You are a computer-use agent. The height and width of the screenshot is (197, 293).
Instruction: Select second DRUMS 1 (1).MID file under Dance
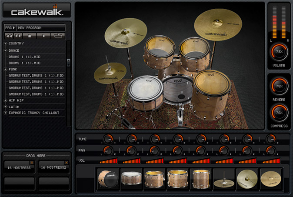coord(24,63)
